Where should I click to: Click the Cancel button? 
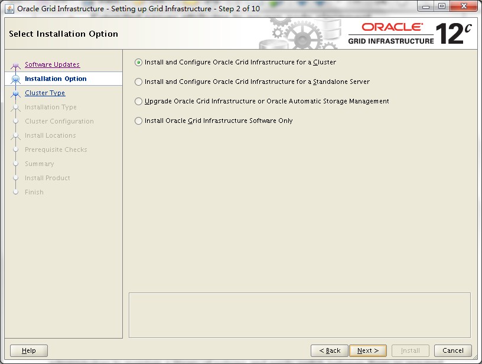(453, 350)
